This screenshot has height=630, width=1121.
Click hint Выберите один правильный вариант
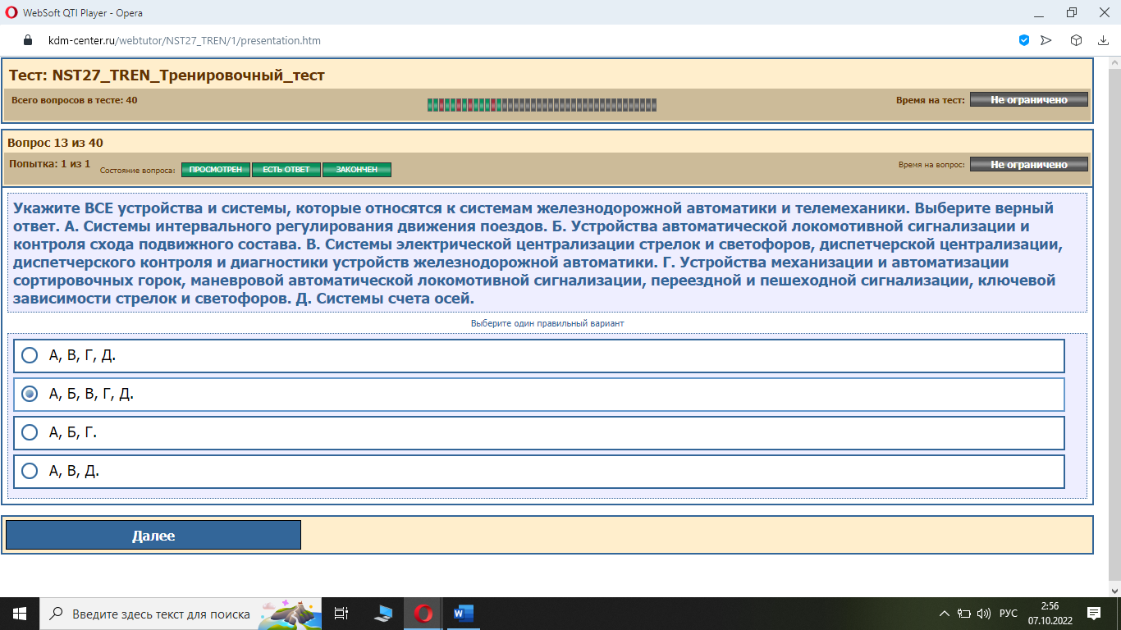pos(547,323)
